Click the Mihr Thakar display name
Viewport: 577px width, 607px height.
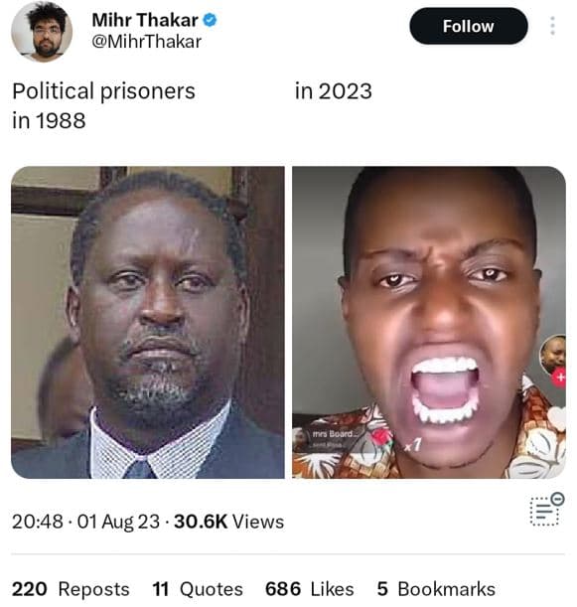[145, 20]
